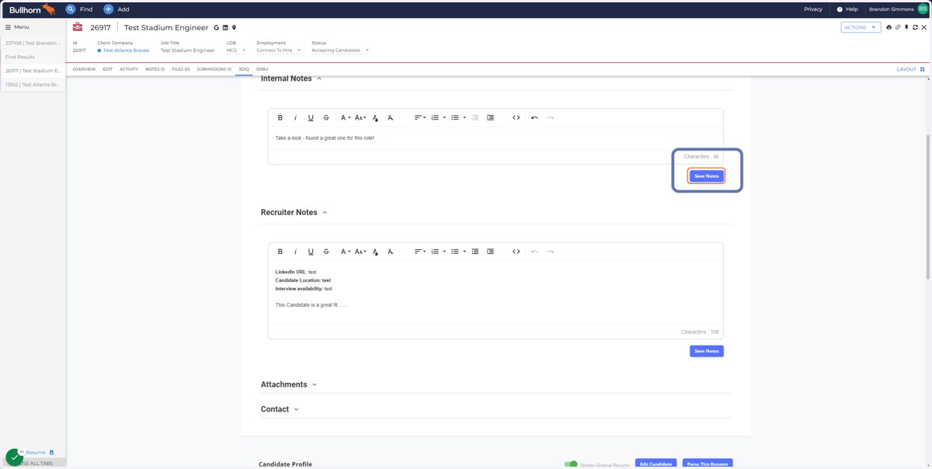This screenshot has width=932, height=469.
Task: Toggle underline in Internal Notes editor
Action: (311, 118)
